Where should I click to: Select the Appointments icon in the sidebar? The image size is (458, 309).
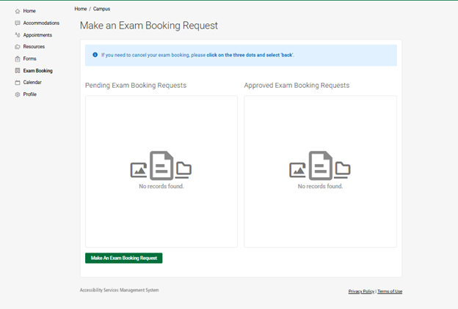pos(18,35)
